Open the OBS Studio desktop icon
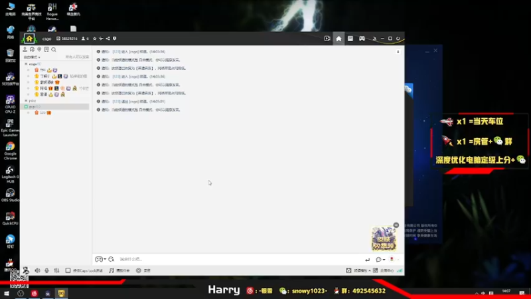Screen dimensions: 531x299 click(x=10, y=195)
